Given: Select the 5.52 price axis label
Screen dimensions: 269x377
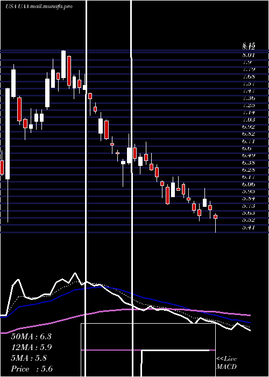Looking at the screenshot, I should (249, 220).
